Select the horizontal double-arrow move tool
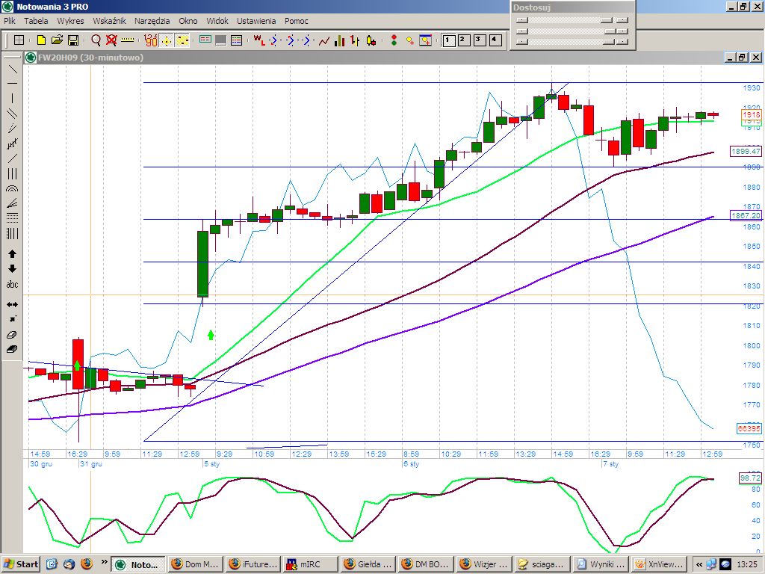This screenshot has width=765, height=574. (x=12, y=304)
